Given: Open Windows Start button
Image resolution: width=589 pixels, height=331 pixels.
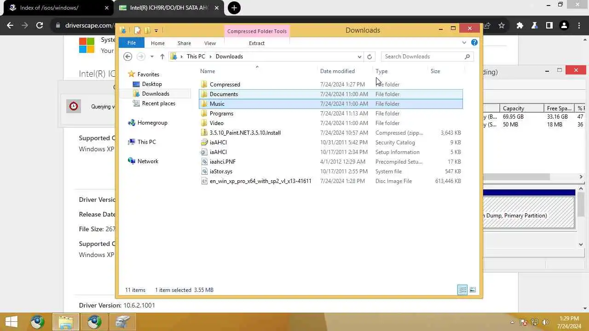Looking at the screenshot, I should tap(12, 322).
